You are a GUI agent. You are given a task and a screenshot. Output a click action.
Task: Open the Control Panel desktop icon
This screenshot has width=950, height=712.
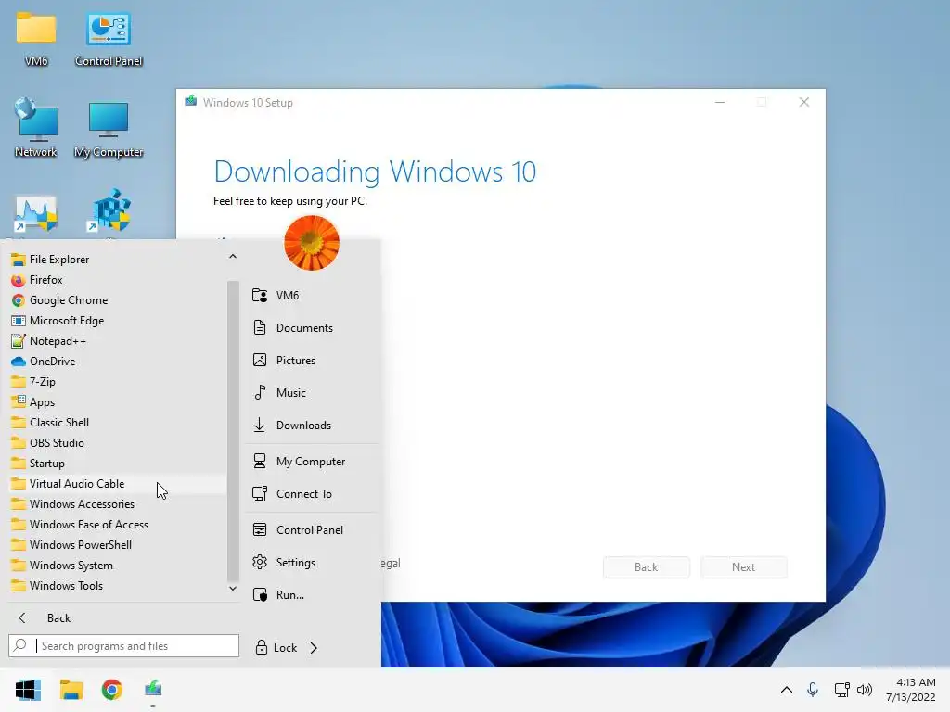click(x=109, y=38)
